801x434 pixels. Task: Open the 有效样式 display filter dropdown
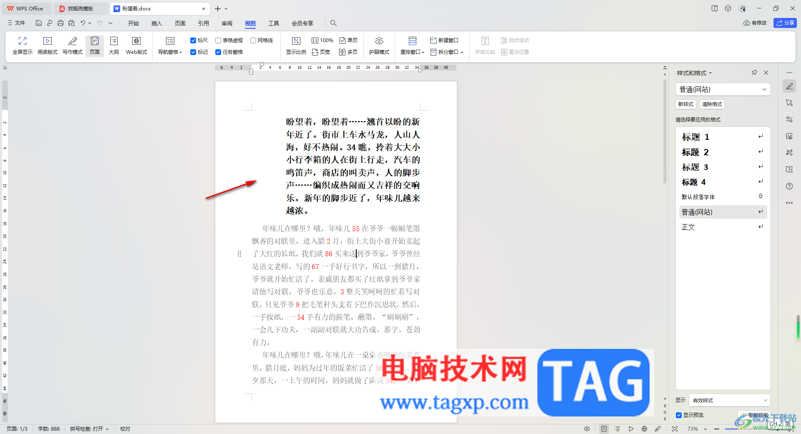(729, 400)
